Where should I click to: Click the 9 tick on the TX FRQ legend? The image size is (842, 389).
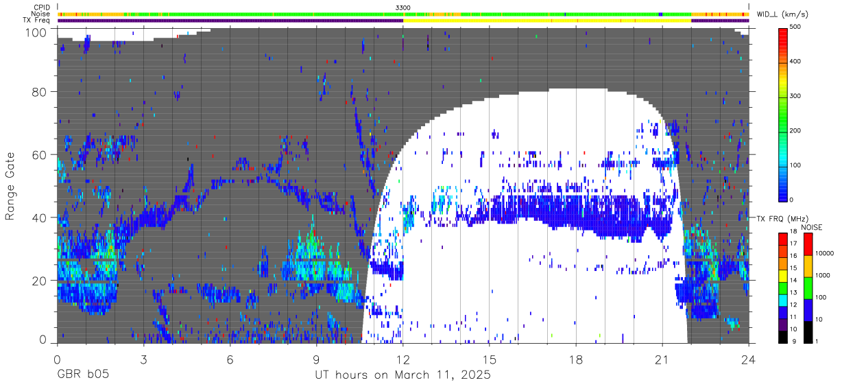[795, 342]
